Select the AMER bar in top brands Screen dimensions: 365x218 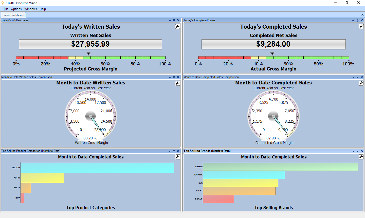239,191
